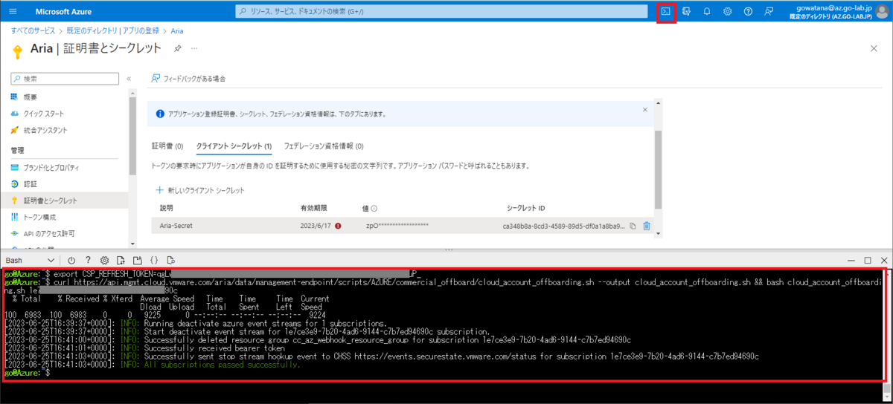The image size is (893, 404).
Task: Dismiss the information banner
Action: point(645,109)
